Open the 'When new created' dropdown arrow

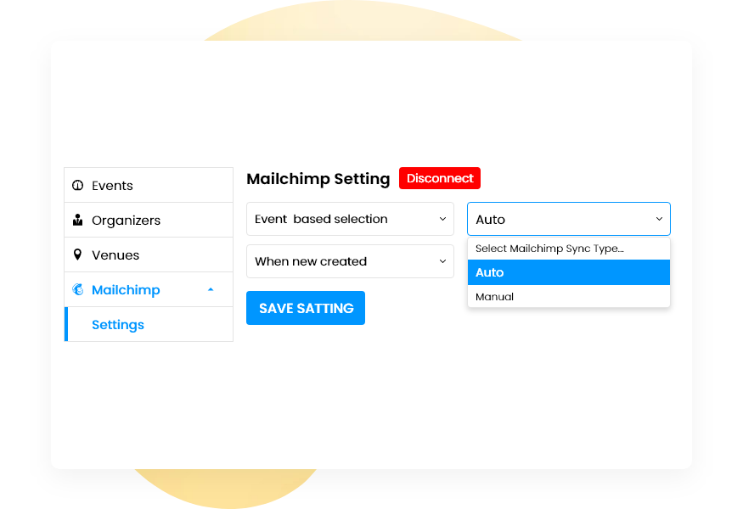pos(442,261)
